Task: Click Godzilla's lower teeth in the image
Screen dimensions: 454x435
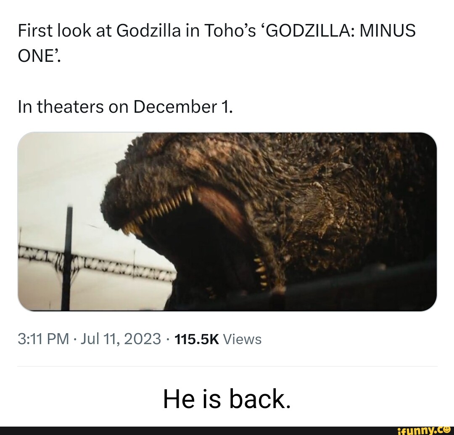Action: tap(261, 271)
